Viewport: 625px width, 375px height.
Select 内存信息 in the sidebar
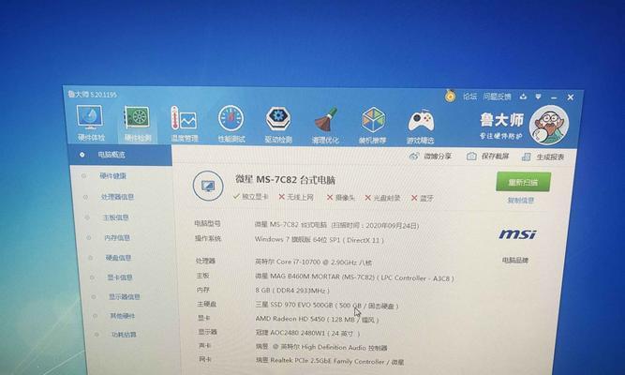(x=117, y=238)
